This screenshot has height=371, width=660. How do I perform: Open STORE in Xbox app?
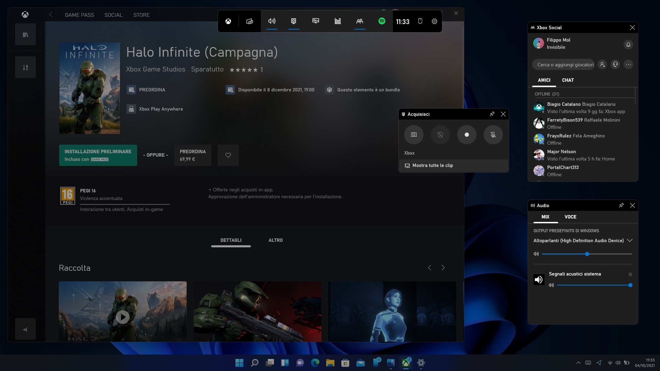(141, 15)
